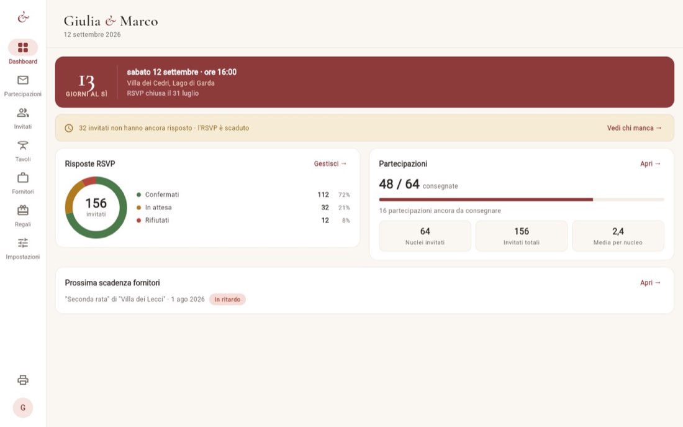Click the red Rifiutati legend dot
Image resolution: width=683 pixels, height=427 pixels.
139,220
